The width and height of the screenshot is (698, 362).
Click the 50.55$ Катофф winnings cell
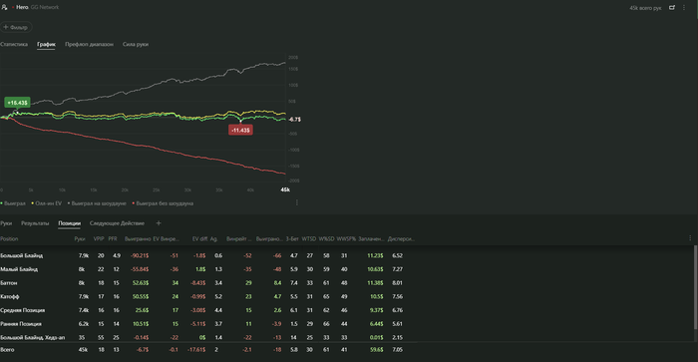tap(141, 296)
